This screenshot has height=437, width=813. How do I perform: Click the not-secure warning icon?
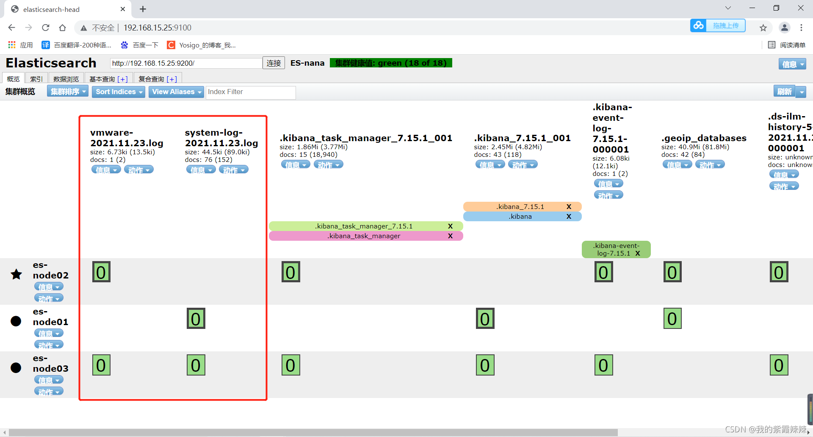point(84,28)
